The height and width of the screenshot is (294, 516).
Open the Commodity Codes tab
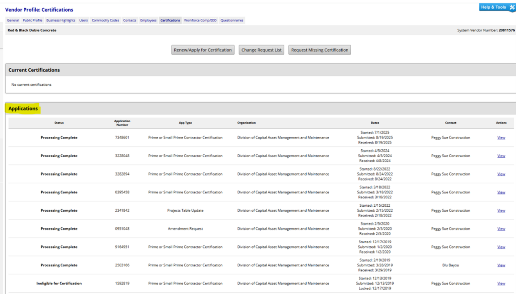pyautogui.click(x=105, y=20)
